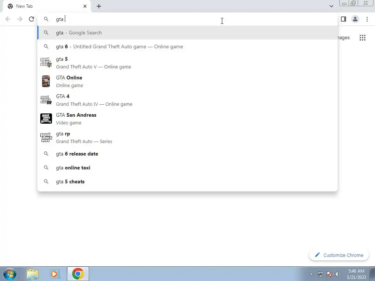Expand the tab search chevron
This screenshot has width=375, height=281.
pyautogui.click(x=331, y=6)
